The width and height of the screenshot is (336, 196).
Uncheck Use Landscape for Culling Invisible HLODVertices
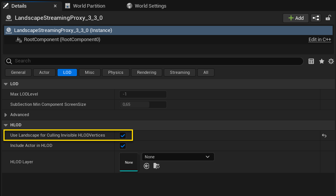click(x=123, y=135)
